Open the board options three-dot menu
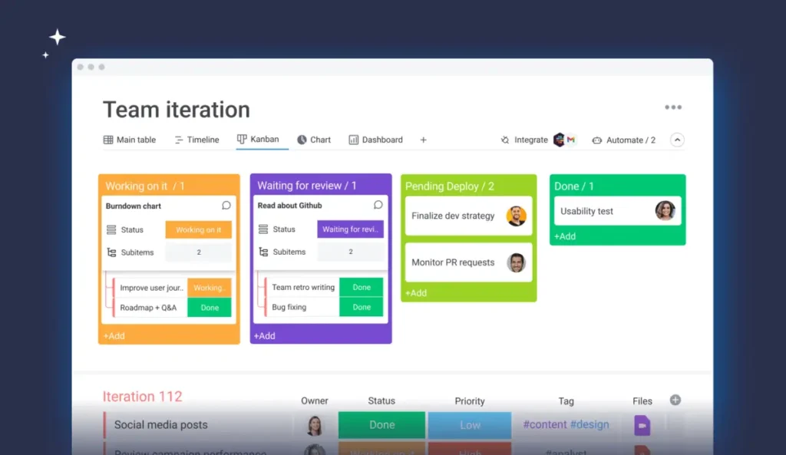This screenshot has width=786, height=455. point(673,107)
